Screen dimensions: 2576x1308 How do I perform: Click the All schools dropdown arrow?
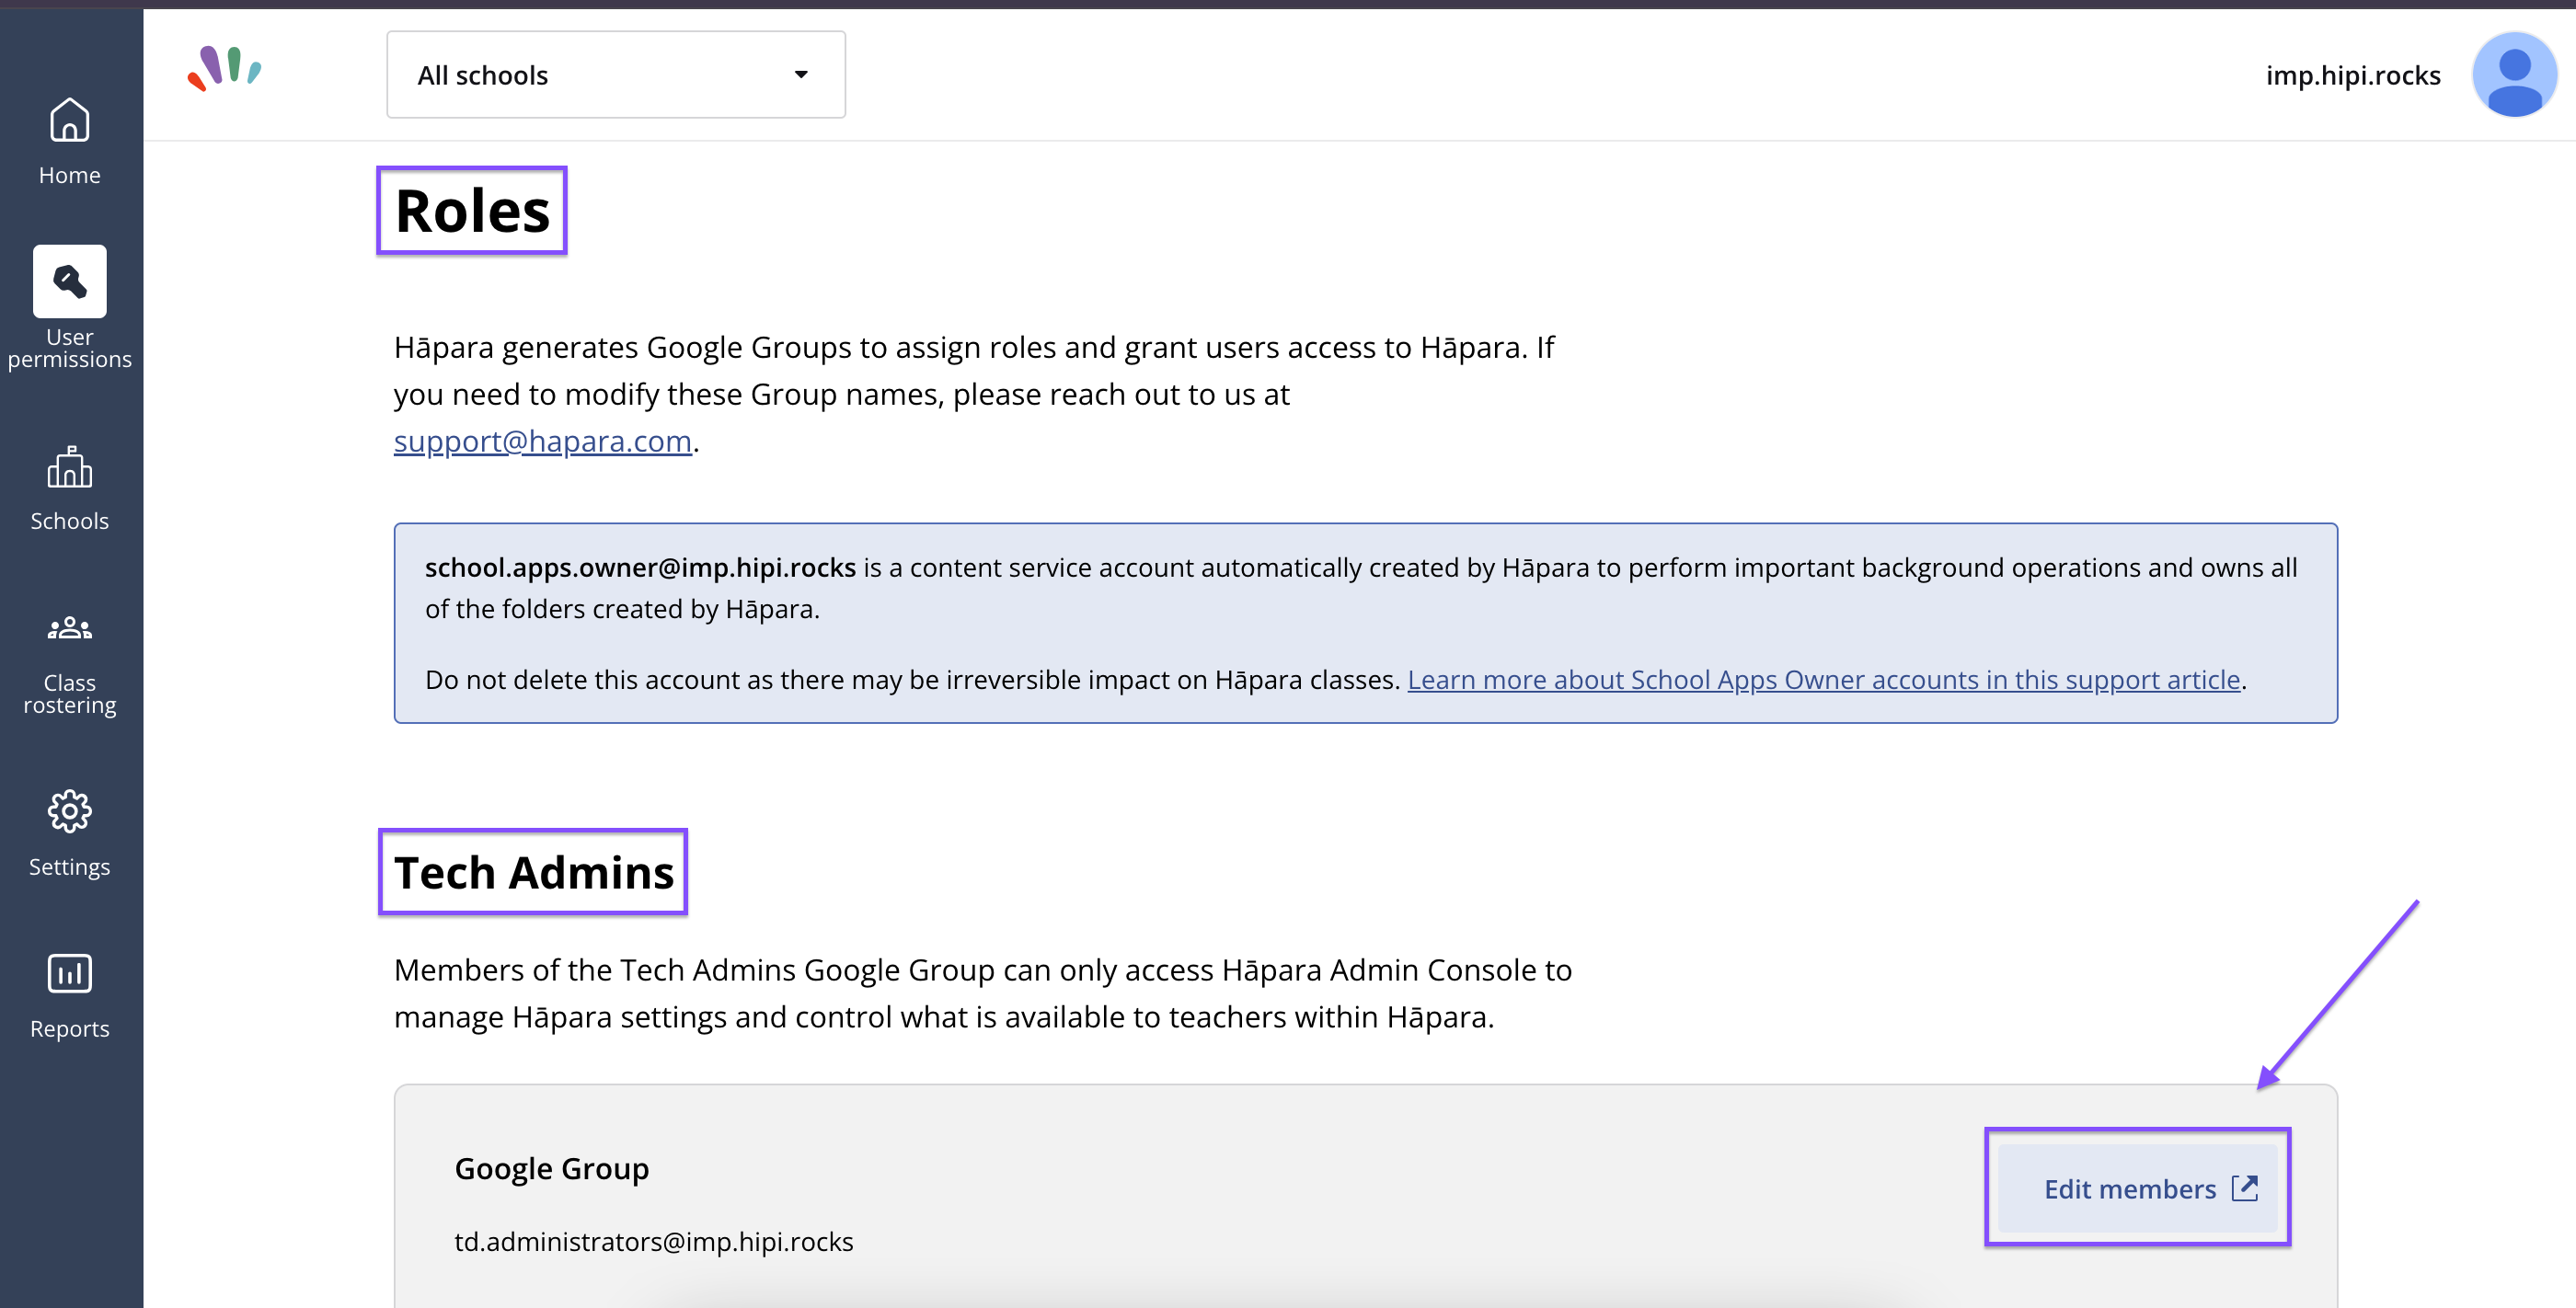click(x=801, y=75)
